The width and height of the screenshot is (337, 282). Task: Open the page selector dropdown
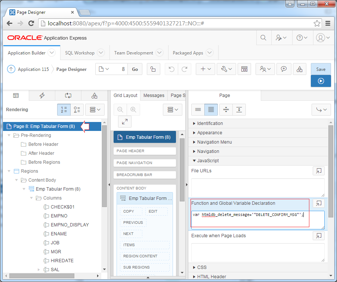click(104, 69)
